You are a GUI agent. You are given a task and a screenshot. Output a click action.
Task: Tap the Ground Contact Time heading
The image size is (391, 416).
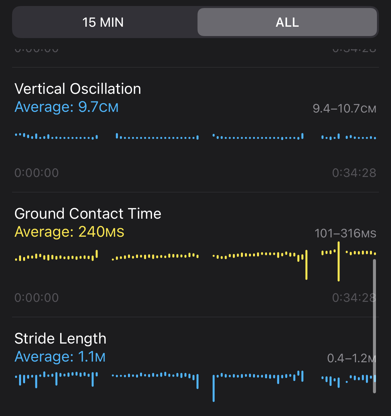pos(88,214)
